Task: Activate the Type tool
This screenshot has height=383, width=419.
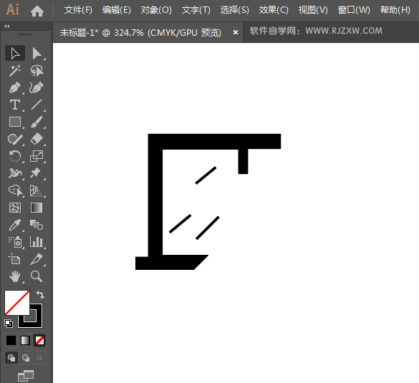Action: click(x=15, y=105)
